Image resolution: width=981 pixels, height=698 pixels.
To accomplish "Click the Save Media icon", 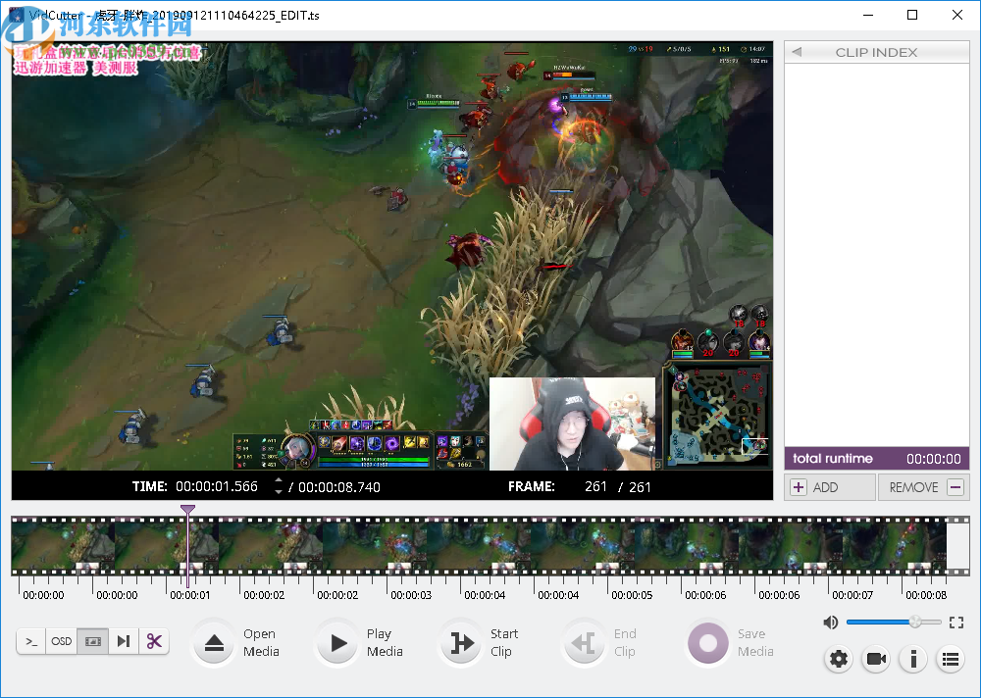I will (707, 643).
